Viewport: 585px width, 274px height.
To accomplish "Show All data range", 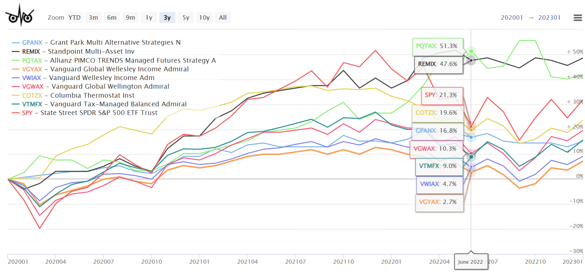I will pos(223,18).
